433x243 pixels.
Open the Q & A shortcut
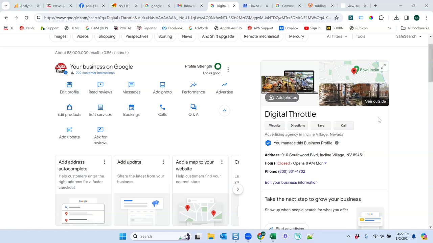pos(193,110)
